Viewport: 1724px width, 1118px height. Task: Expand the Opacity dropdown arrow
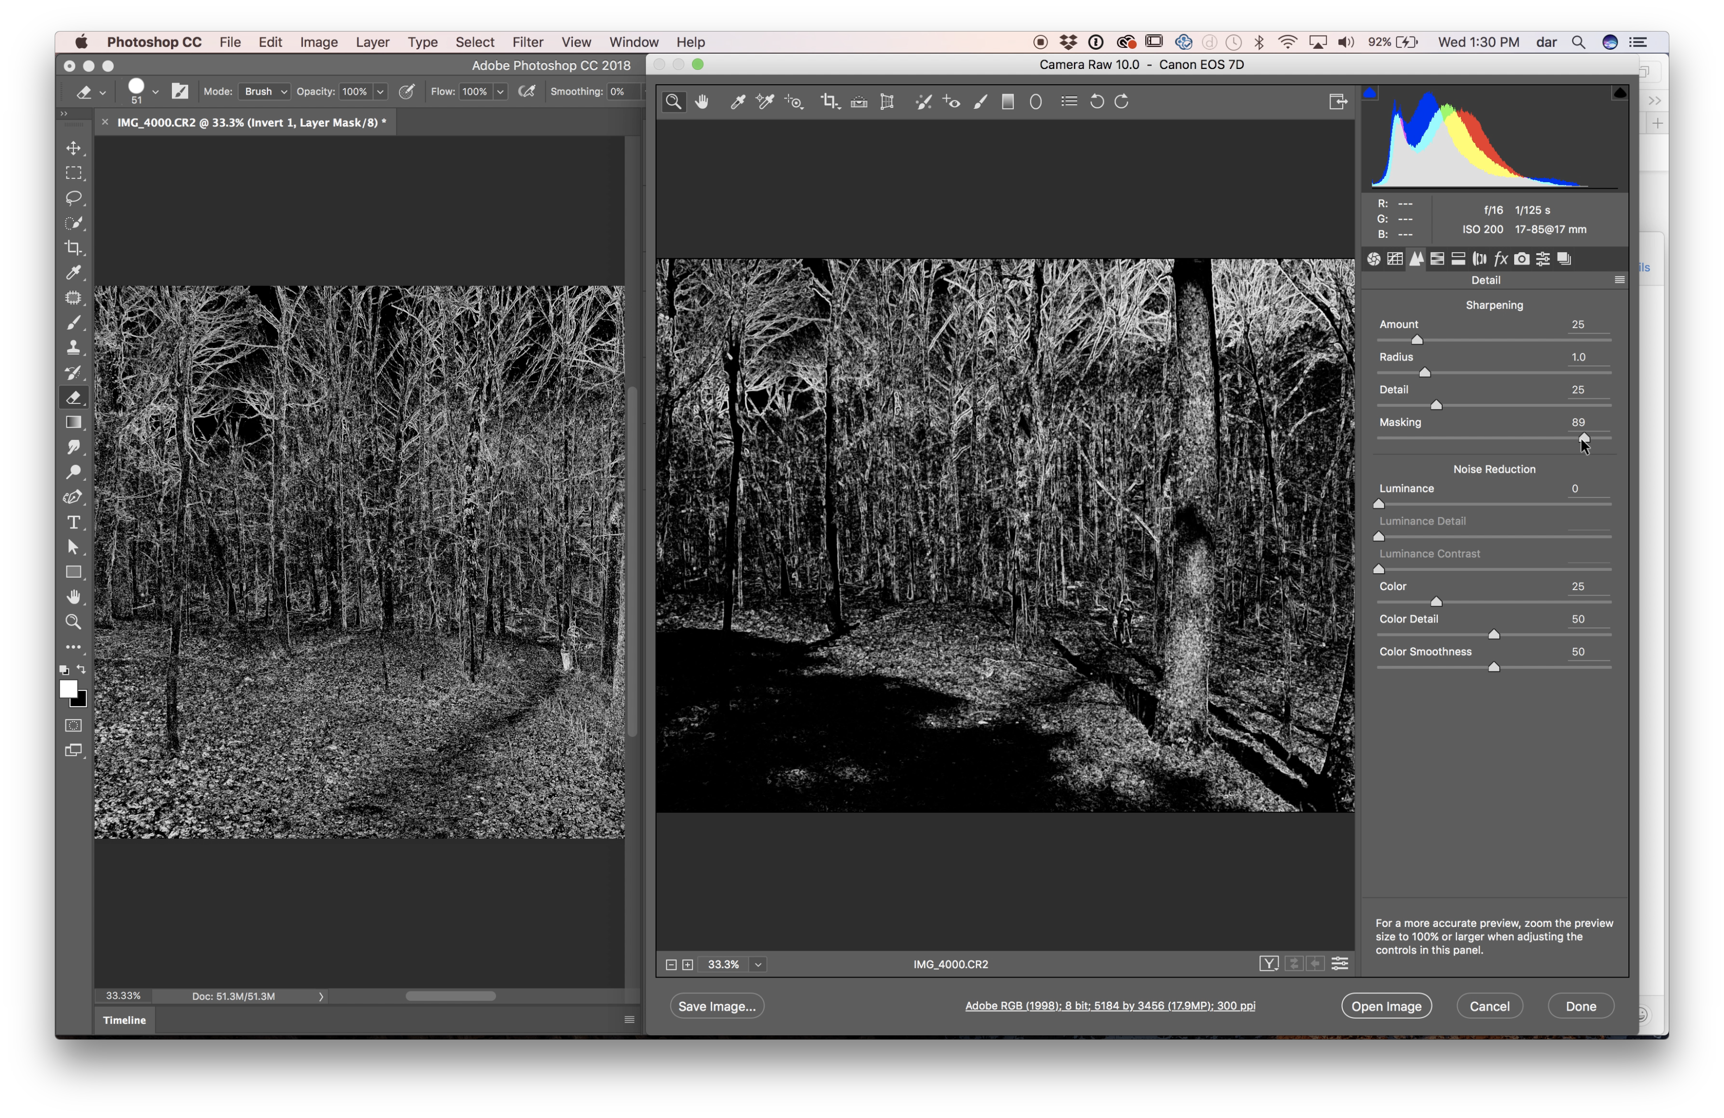tap(380, 92)
